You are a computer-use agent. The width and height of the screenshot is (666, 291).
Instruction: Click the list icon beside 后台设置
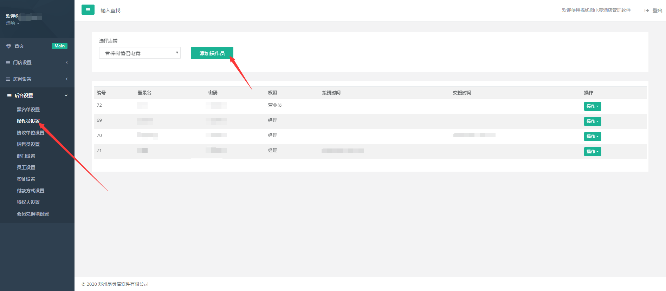[x=9, y=95]
